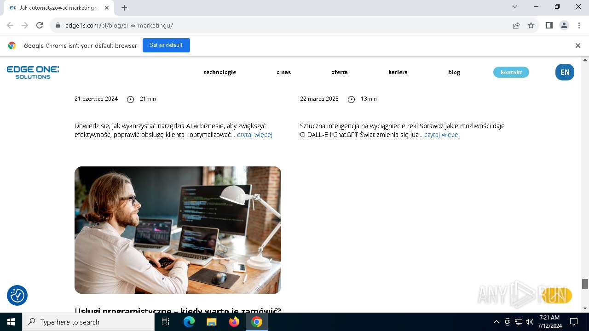Open Chrome's three-dot menu

[578, 25]
